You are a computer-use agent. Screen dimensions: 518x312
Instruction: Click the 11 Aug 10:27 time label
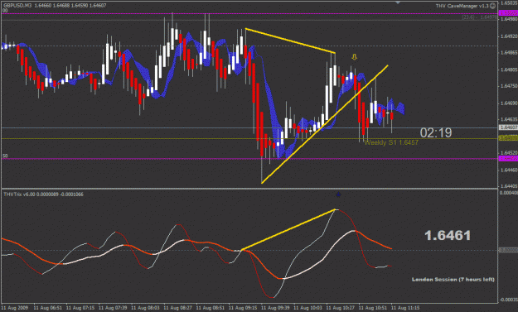tap(341, 308)
